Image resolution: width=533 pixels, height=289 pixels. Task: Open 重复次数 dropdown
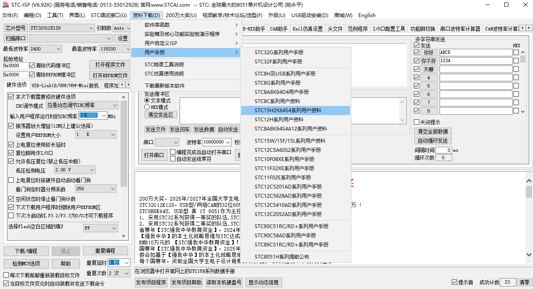(119, 273)
